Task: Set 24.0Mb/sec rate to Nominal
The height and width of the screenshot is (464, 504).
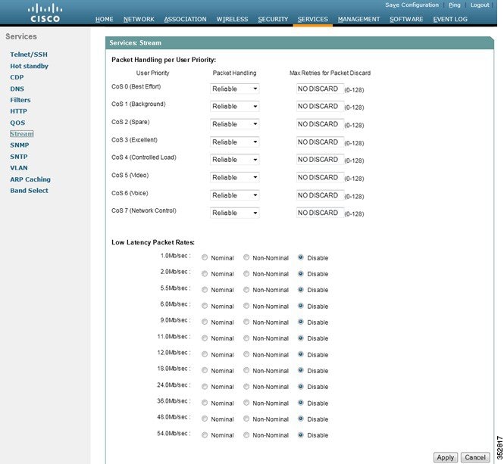Action: pyautogui.click(x=205, y=387)
